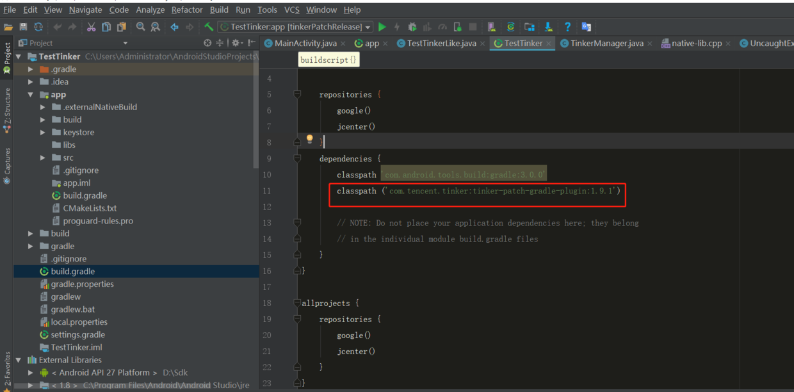
Task: Click the Cut scissors icon
Action: (91, 27)
